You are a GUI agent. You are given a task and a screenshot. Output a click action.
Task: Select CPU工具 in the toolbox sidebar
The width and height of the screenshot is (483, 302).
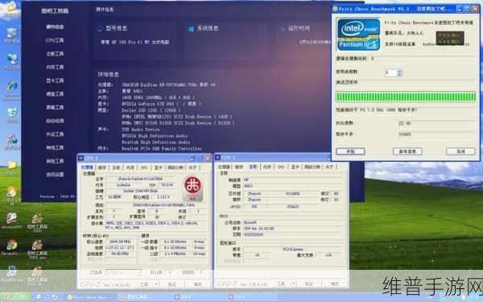tap(55, 40)
